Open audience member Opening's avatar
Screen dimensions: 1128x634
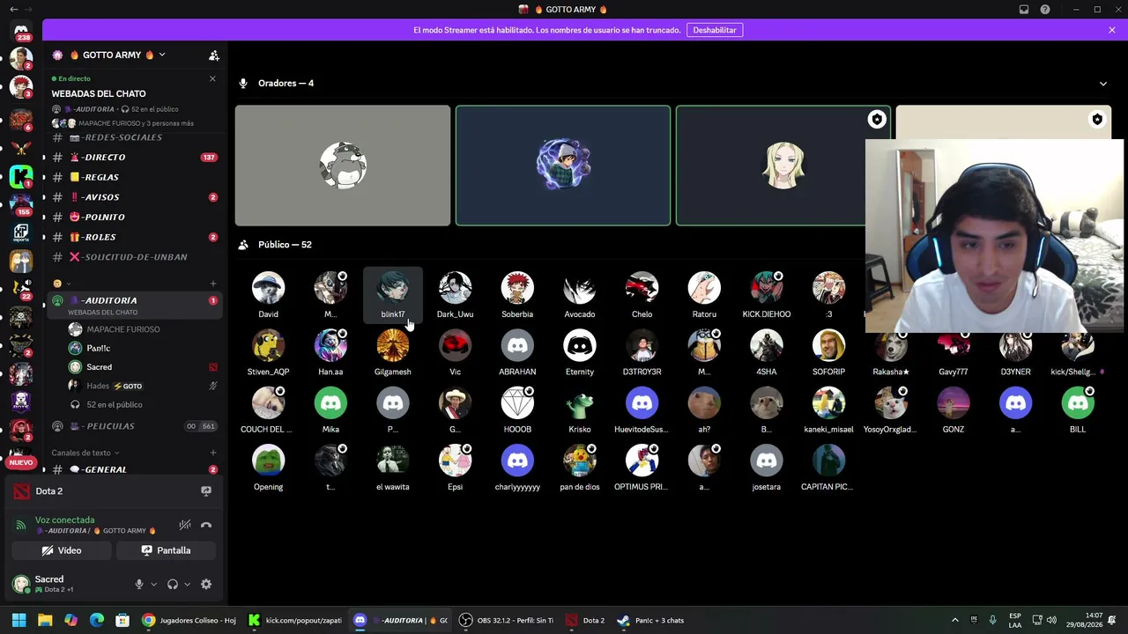268,461
